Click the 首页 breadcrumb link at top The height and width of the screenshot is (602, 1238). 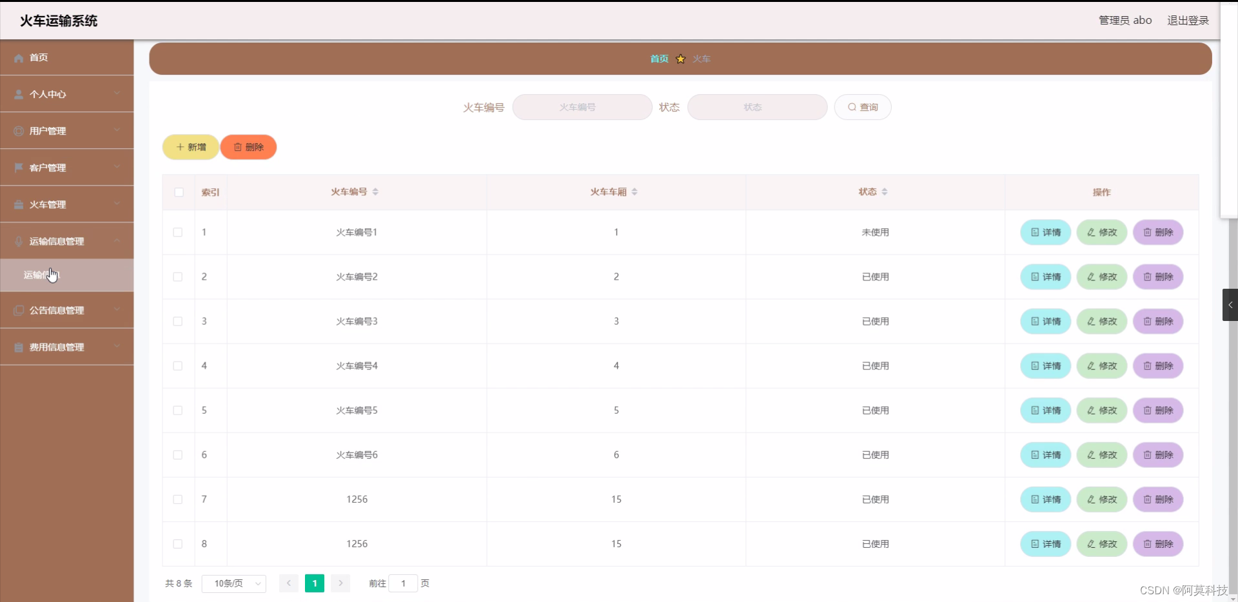(659, 59)
